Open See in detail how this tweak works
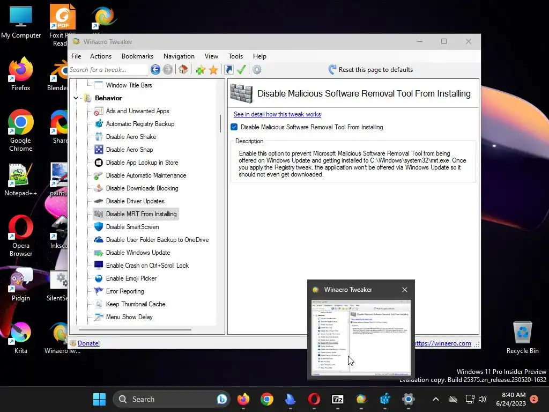549x412 pixels. point(277,114)
